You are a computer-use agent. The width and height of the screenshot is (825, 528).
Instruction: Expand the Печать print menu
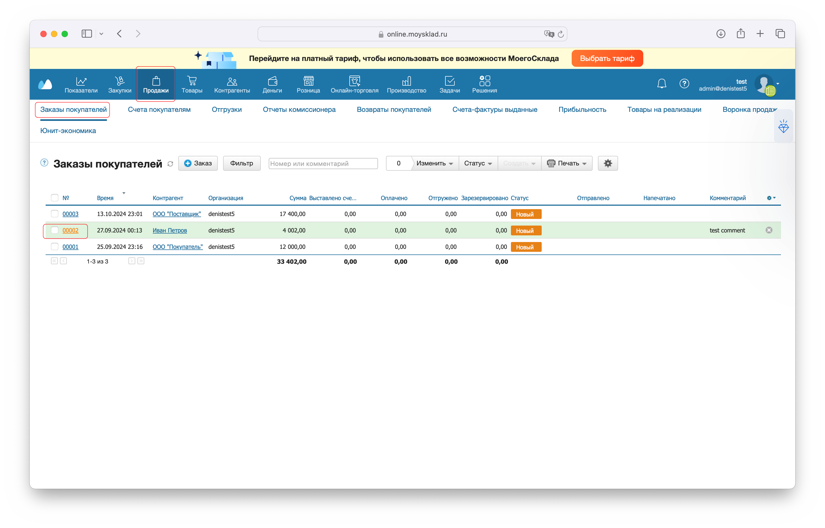pyautogui.click(x=567, y=163)
